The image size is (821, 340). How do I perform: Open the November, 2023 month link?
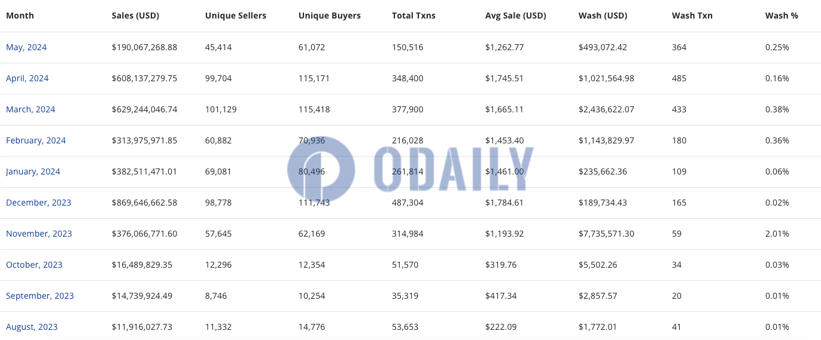click(39, 234)
